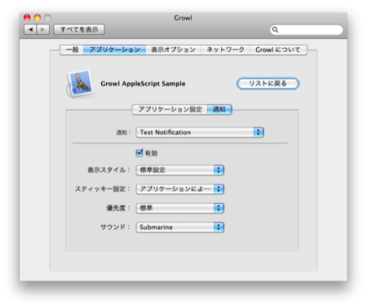Open the Growl について tab

[x=278, y=50]
